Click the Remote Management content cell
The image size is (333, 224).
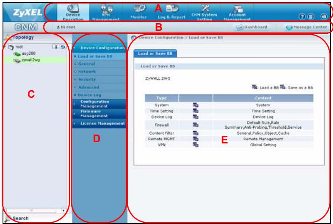point(263,139)
